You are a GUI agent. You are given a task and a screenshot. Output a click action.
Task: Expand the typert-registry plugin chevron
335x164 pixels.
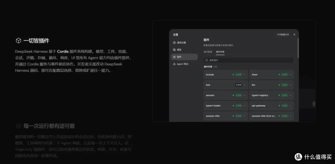[290, 95]
